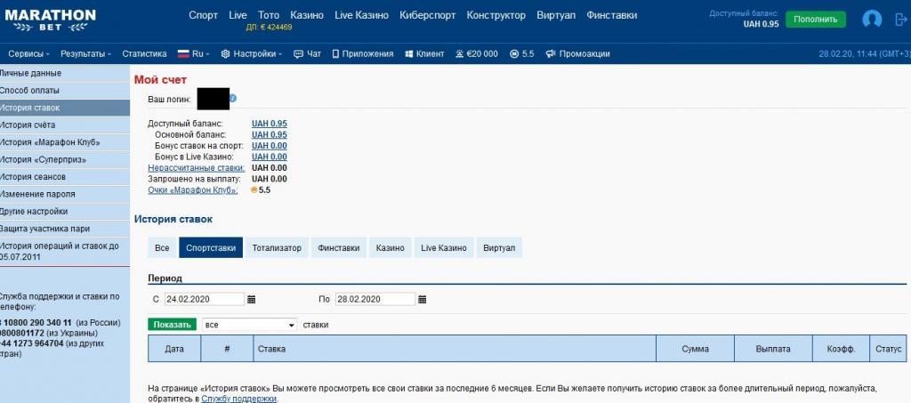Open the Ru language selector
This screenshot has width=911, height=403.
[194, 53]
